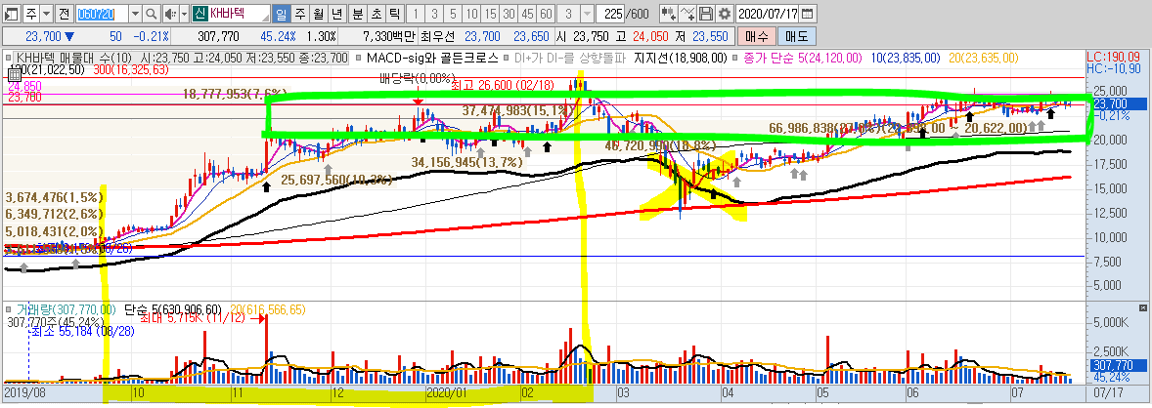The image size is (1152, 408).
Task: Click the 최우선 quote label
Action: (x=439, y=35)
